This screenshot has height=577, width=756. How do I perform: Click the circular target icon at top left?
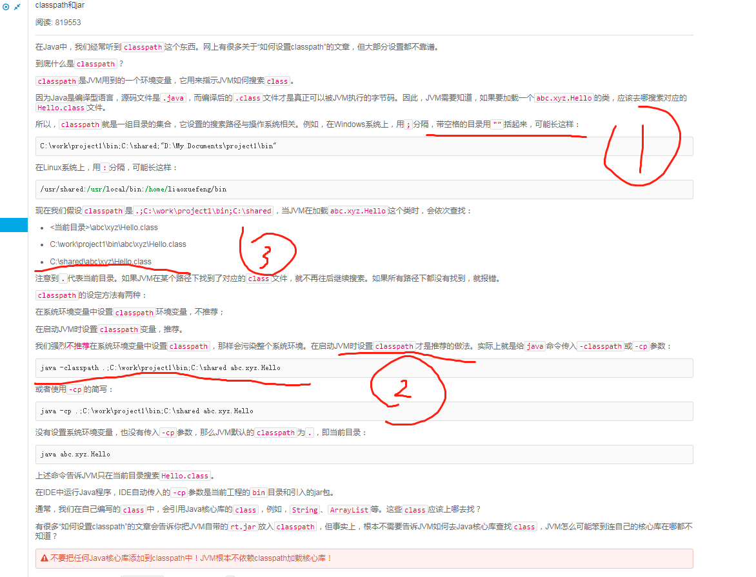pyautogui.click(x=5, y=6)
